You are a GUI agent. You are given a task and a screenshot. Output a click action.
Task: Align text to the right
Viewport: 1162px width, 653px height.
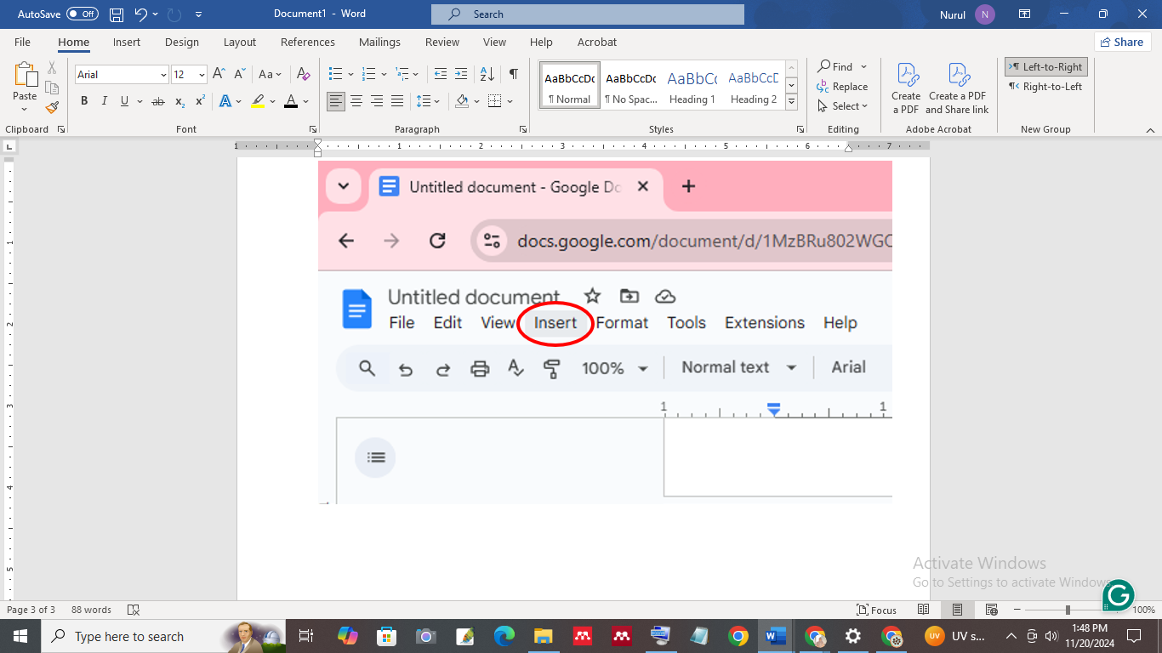point(377,101)
